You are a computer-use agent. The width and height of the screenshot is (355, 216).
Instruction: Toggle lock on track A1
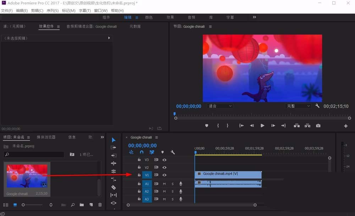(139, 184)
